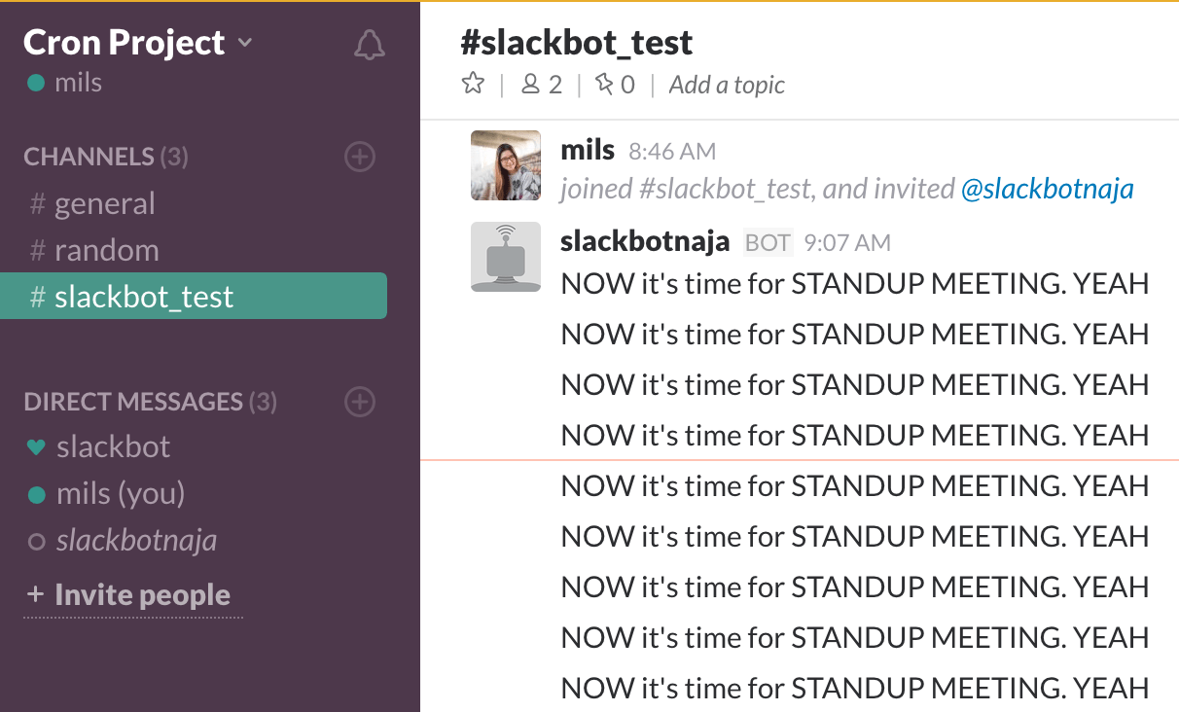Click Add a topic field
Viewport: 1179px width, 712px height.
[x=727, y=86]
